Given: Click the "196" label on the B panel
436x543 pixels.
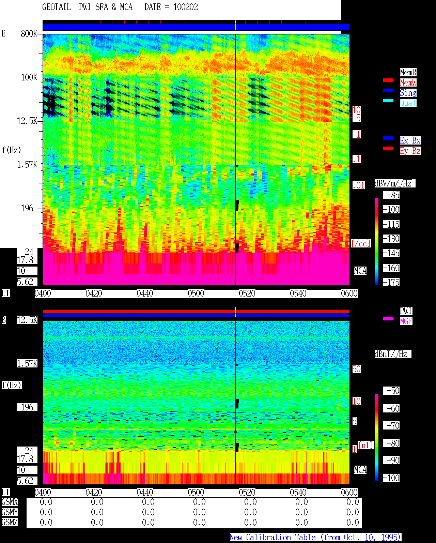Looking at the screenshot, I should point(27,407).
